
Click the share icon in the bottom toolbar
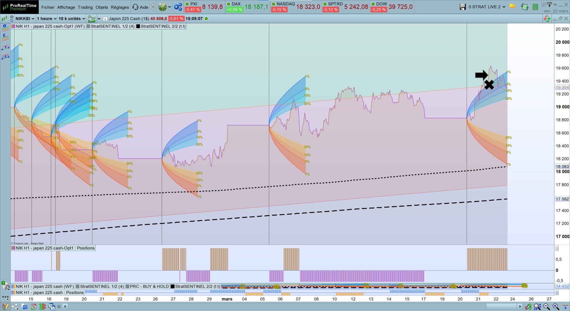tap(15, 307)
